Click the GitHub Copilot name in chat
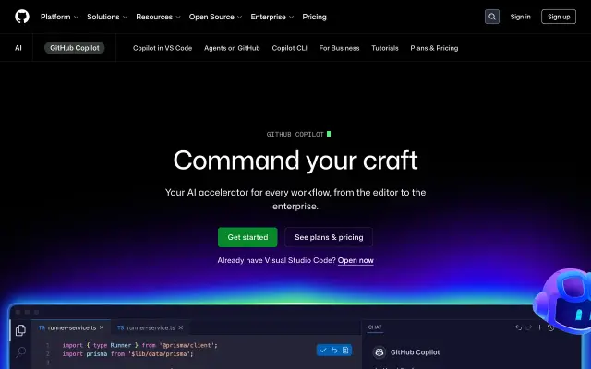Viewport: 591px width, 369px height. (x=415, y=352)
